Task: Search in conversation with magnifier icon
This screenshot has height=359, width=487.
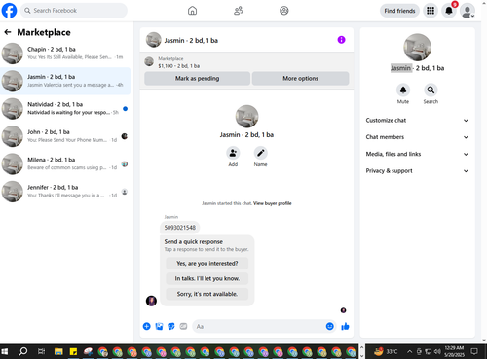Action: 431,90
